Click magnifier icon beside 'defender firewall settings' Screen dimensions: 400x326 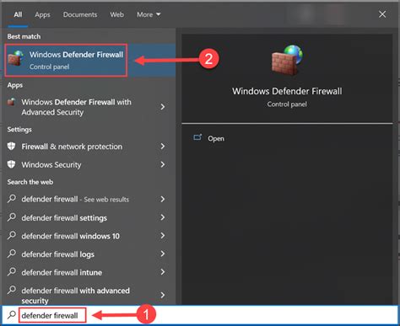point(12,217)
